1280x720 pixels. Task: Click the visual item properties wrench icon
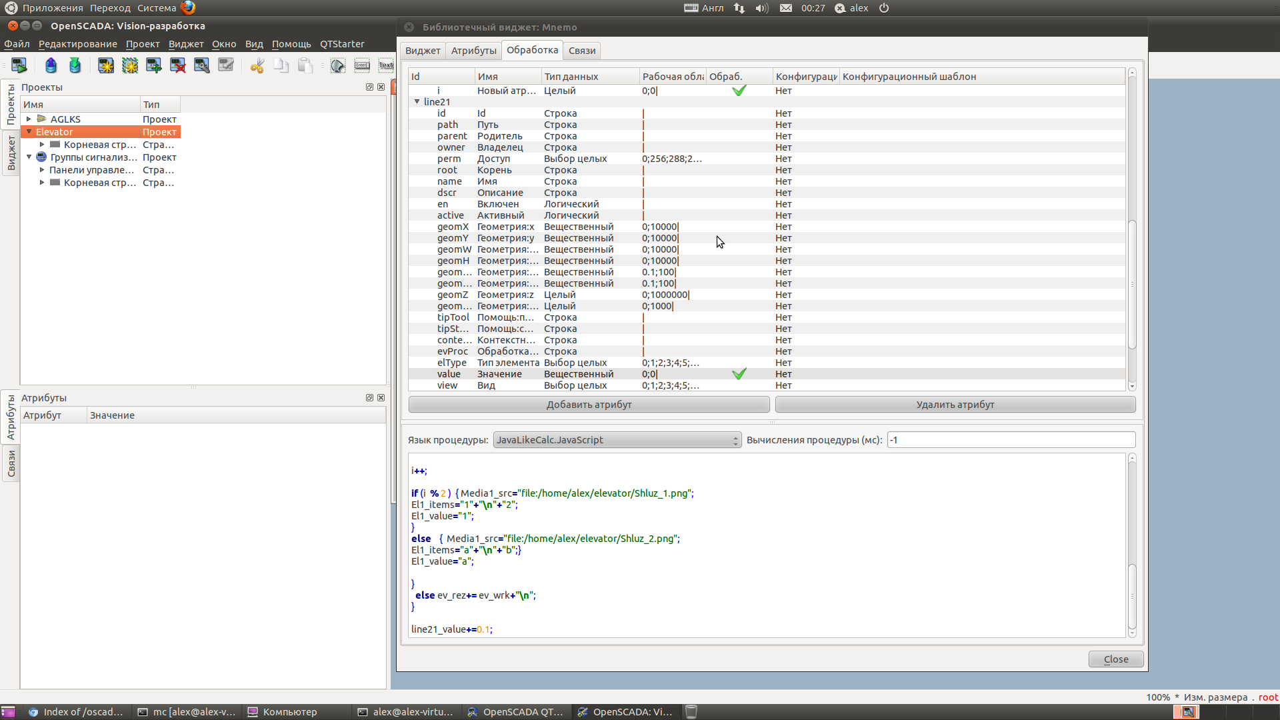tap(201, 65)
